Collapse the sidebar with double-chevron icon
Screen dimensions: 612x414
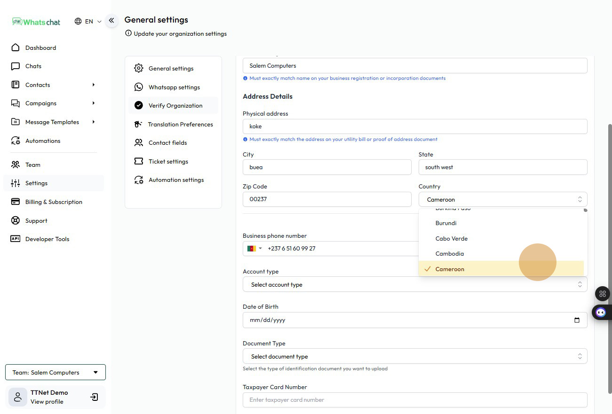click(x=111, y=20)
